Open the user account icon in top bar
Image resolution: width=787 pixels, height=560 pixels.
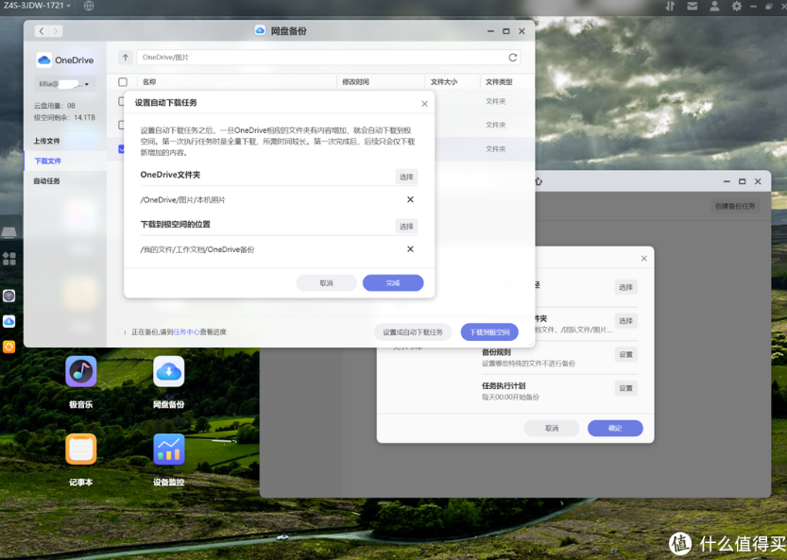coord(714,6)
